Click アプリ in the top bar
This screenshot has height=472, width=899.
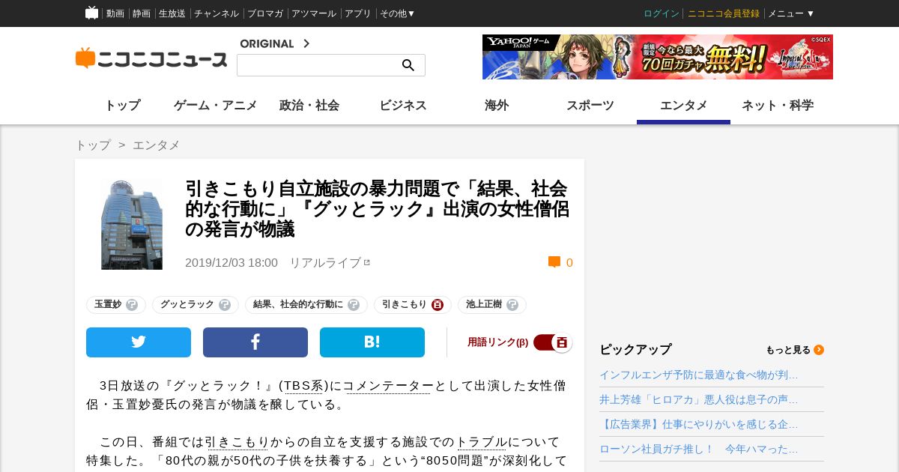[358, 13]
